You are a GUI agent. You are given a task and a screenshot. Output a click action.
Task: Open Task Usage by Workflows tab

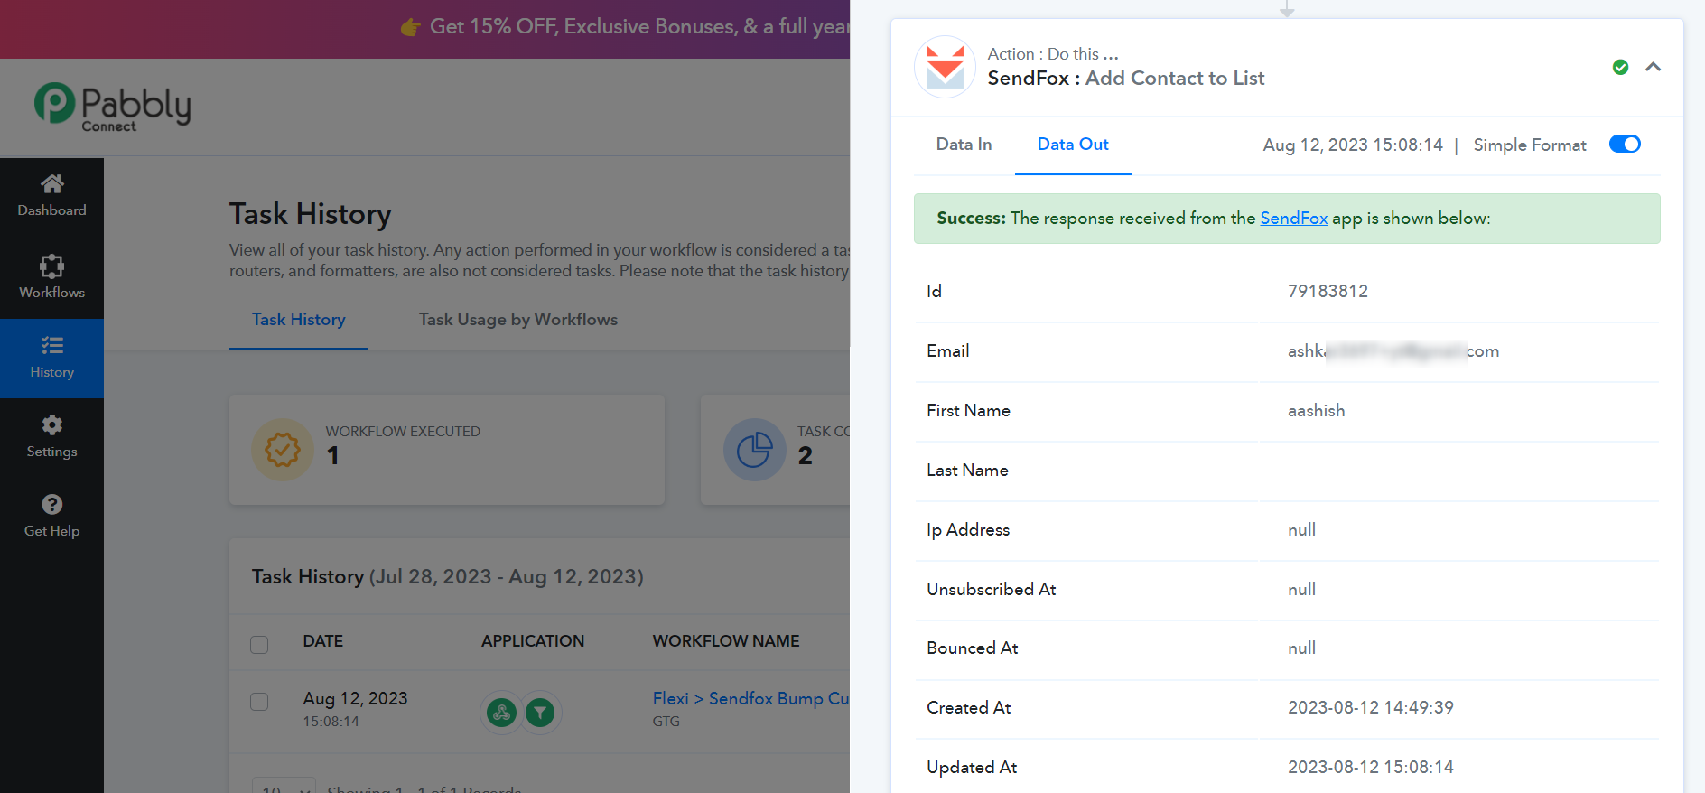(518, 320)
